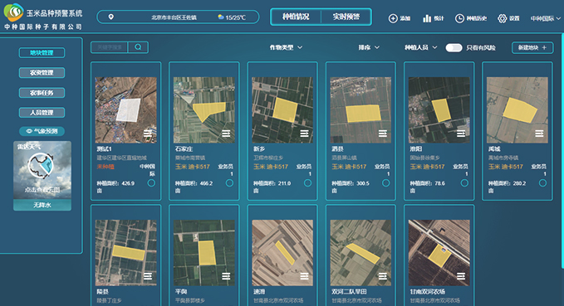Open 农资管理 in the sidebar

click(42, 72)
